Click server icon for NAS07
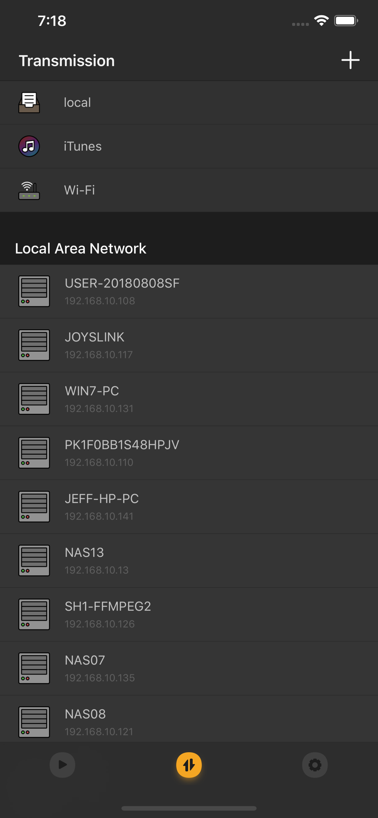 pyautogui.click(x=34, y=668)
